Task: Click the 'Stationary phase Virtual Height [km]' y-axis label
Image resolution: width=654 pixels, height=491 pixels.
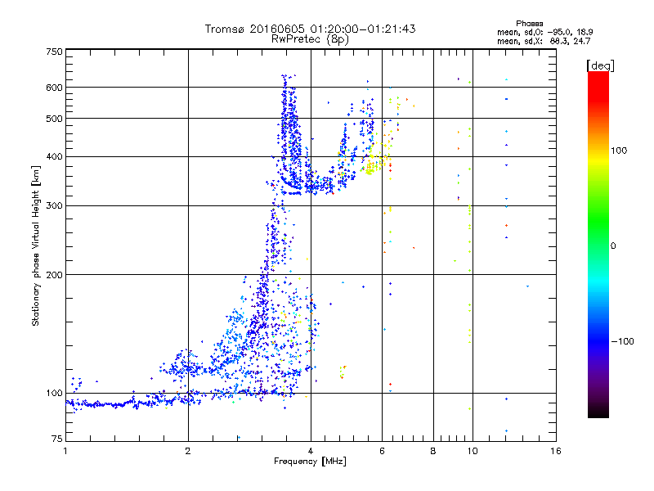Action: click(35, 246)
